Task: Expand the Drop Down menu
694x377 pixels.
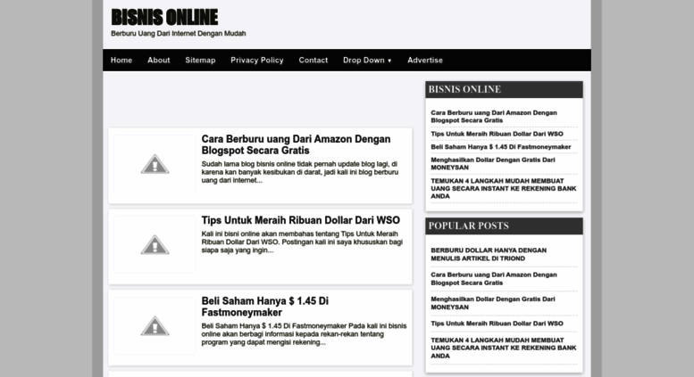Action: click(367, 61)
